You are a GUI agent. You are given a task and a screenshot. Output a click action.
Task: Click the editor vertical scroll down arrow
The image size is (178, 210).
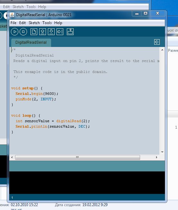[x=162, y=152]
